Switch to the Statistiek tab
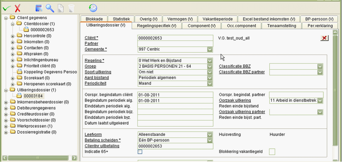 (x=121, y=19)
